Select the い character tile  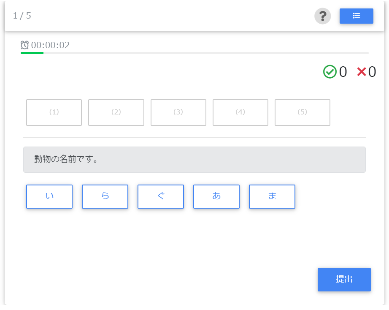(49, 196)
